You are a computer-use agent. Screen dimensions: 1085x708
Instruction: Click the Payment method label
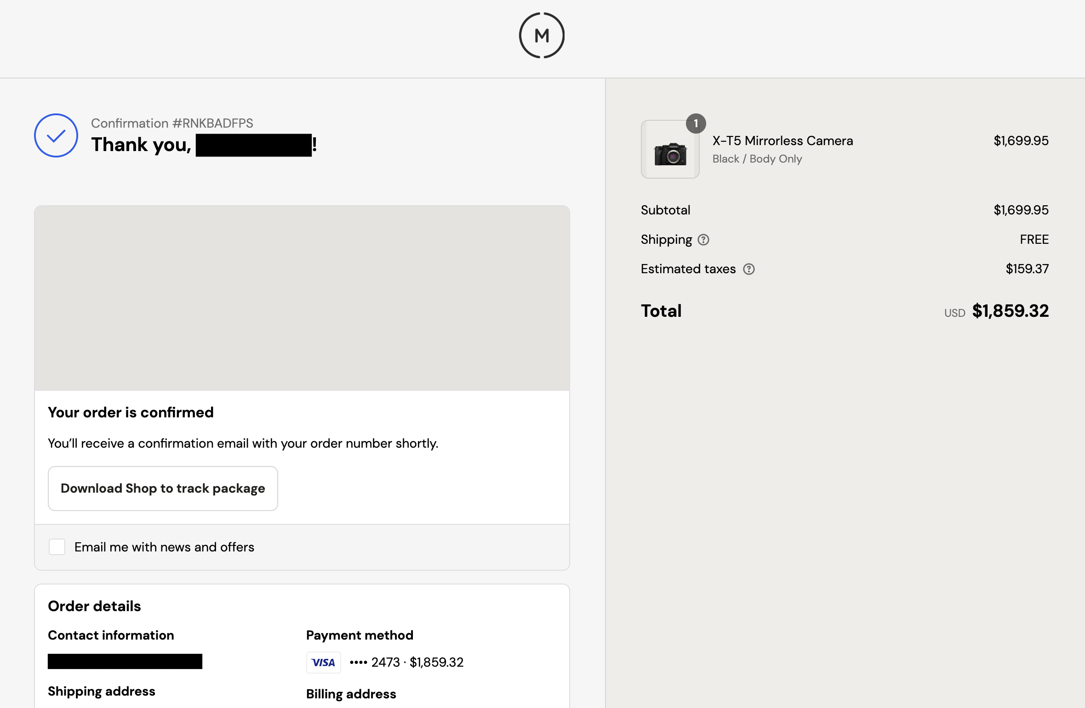coord(360,635)
